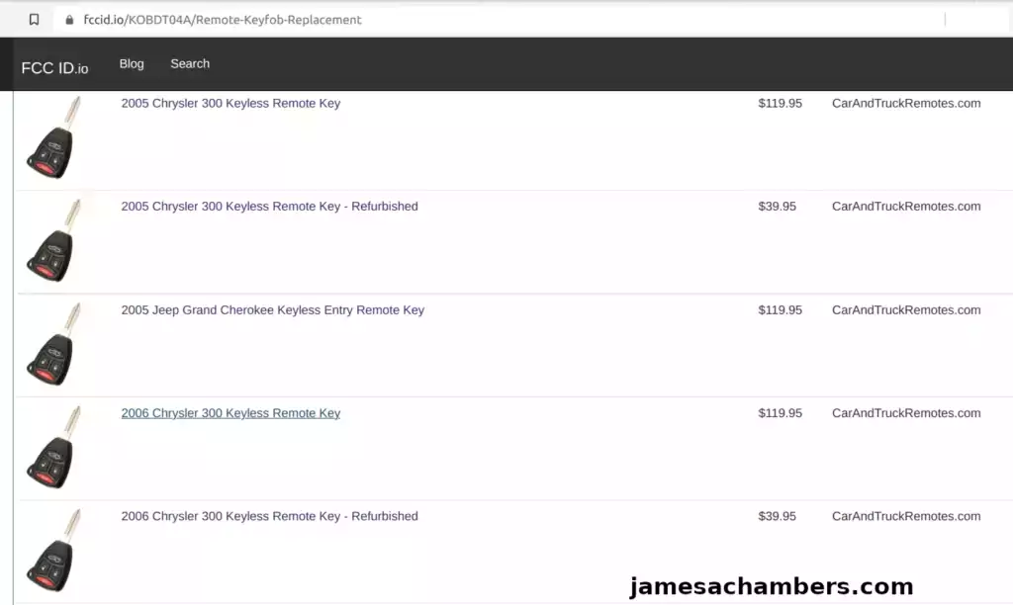Click the padlock site security icon
Viewport: 1013px width, 605px height.
tap(70, 20)
